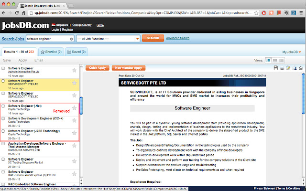The width and height of the screenshot is (306, 191).
Task: Check highlighted SERVICEDOTT job checkbox
Action: (3, 81)
